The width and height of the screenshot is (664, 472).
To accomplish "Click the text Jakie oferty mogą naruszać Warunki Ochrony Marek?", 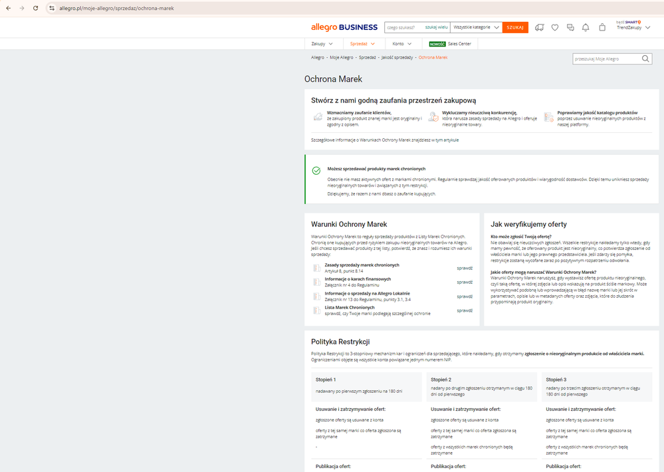I will [543, 272].
